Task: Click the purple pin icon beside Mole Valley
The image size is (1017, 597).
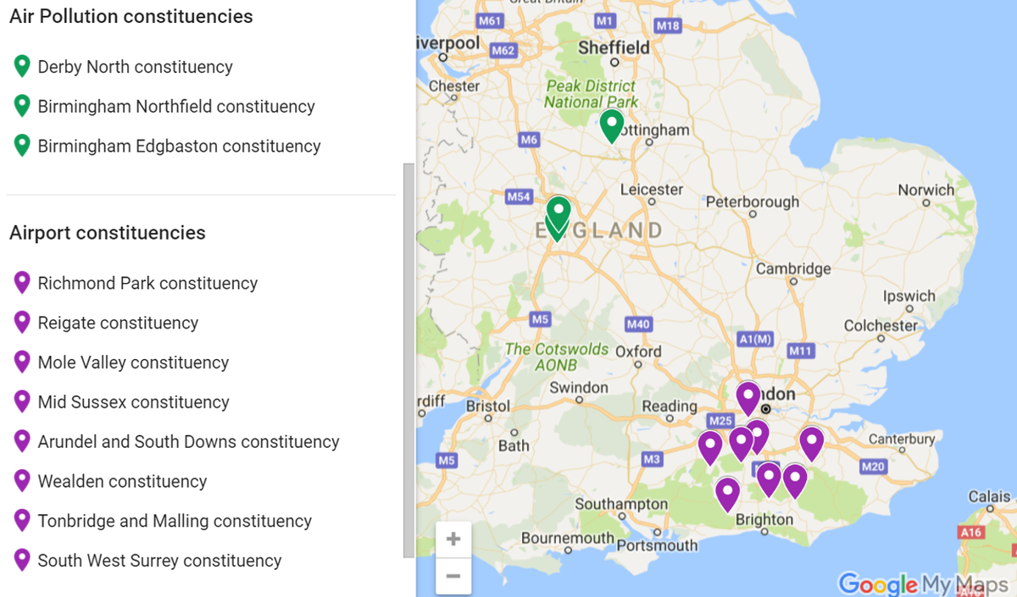Action: click(22, 362)
